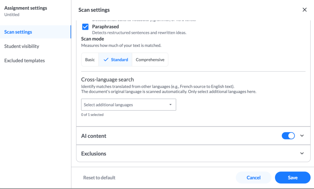The width and height of the screenshot is (314, 189).
Task: Click Reset to default
Action: pyautogui.click(x=99, y=178)
